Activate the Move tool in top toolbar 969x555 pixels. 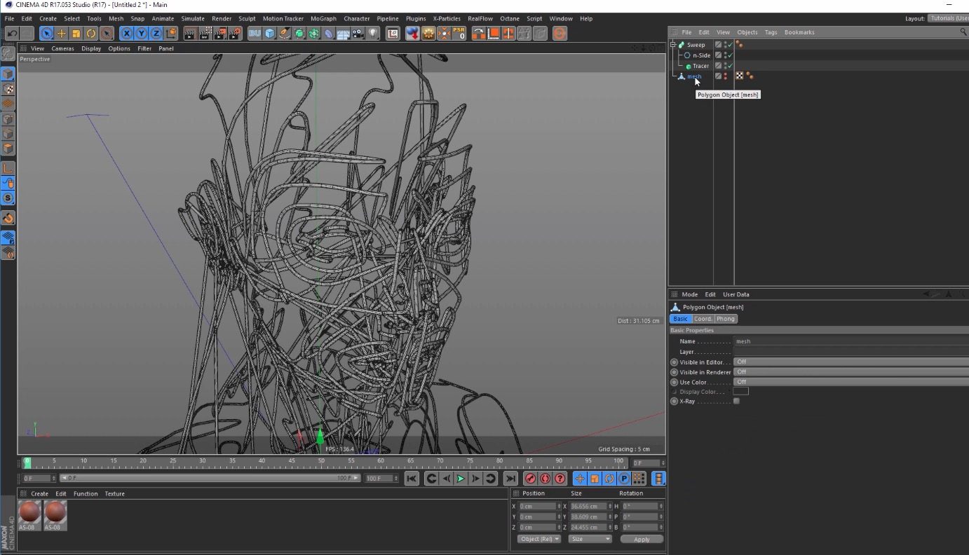[62, 33]
